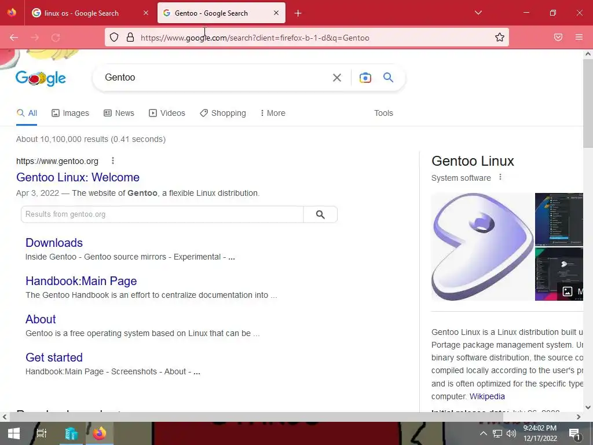This screenshot has height=445, width=593.
Task: Open the upper Gentoo desktop screenshot thumbnail
Action: pyautogui.click(x=559, y=219)
